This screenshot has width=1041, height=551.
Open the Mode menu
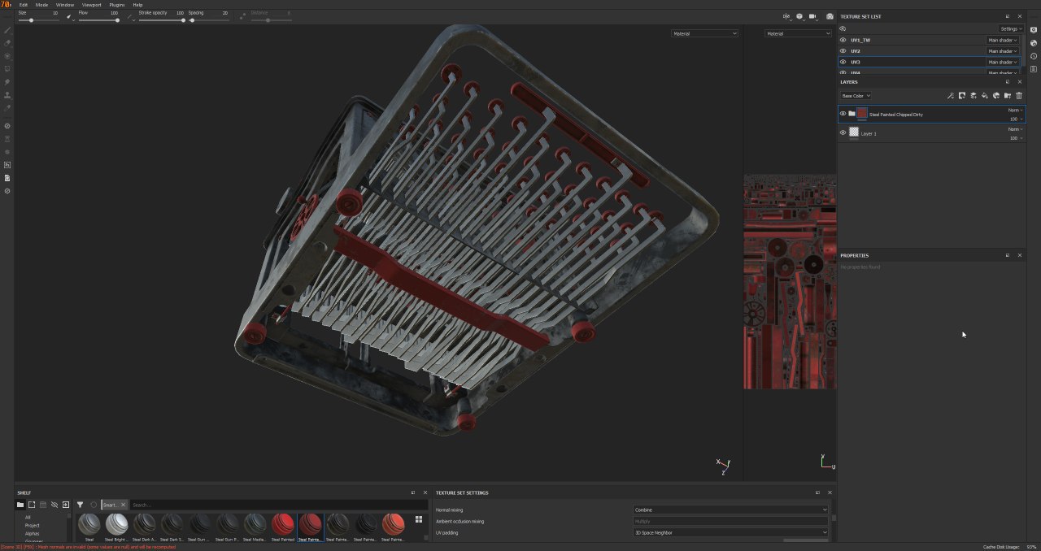pyautogui.click(x=41, y=5)
